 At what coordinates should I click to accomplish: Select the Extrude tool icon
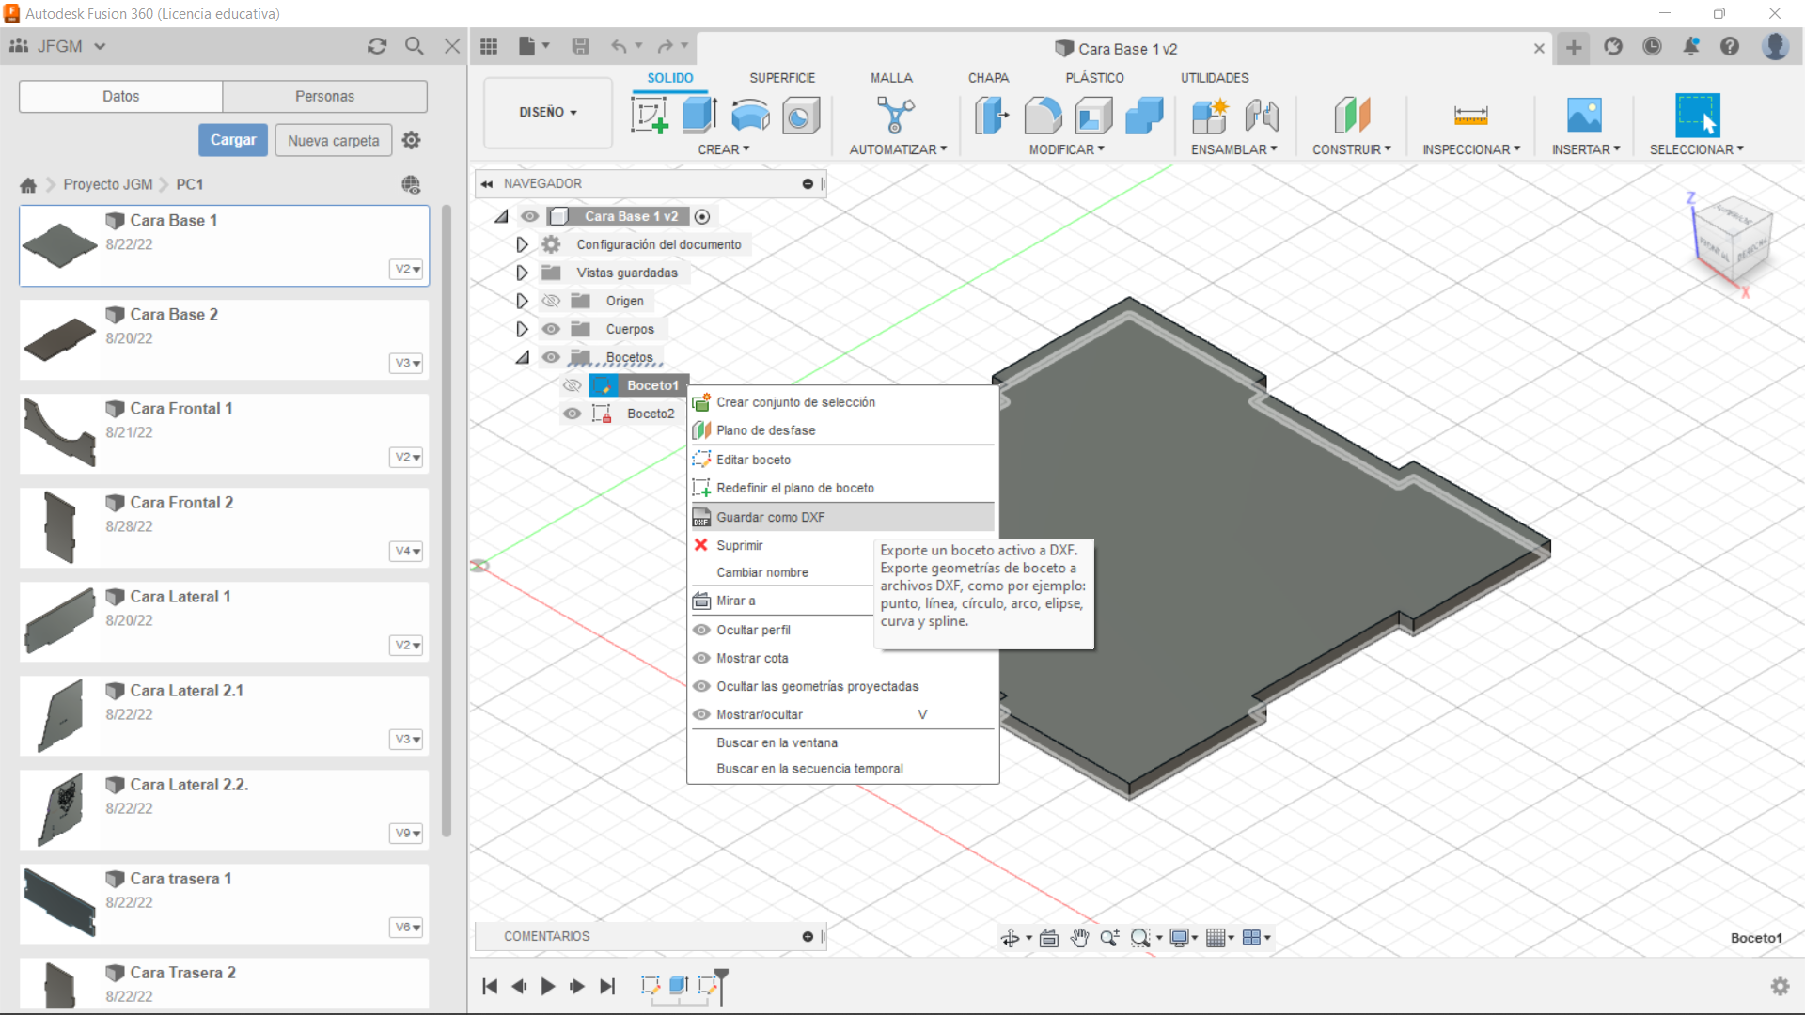coord(698,116)
